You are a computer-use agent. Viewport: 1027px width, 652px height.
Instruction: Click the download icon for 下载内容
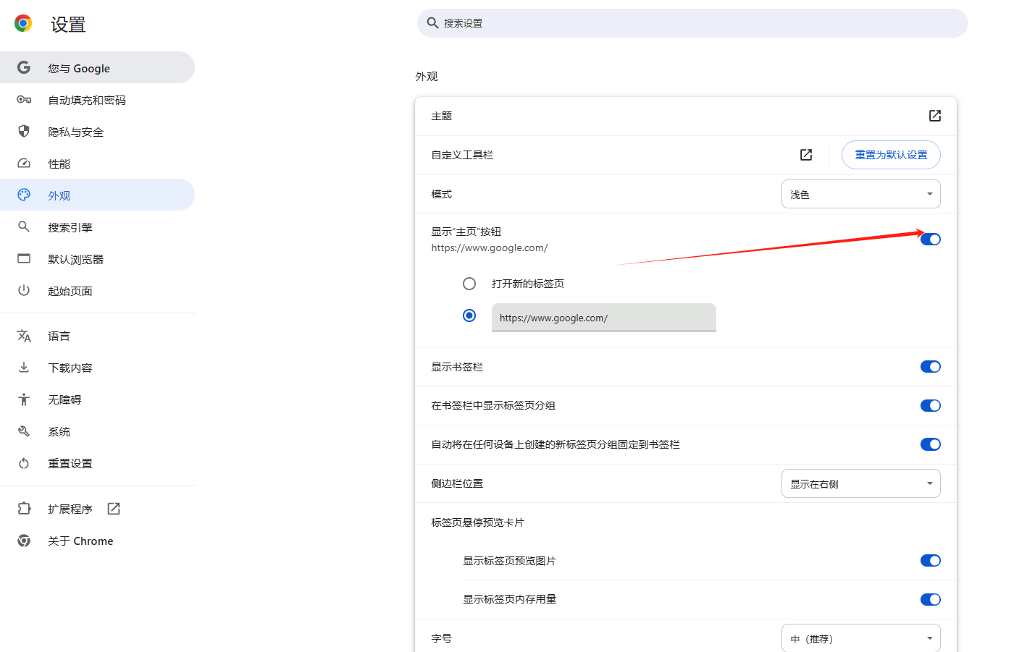click(x=24, y=368)
